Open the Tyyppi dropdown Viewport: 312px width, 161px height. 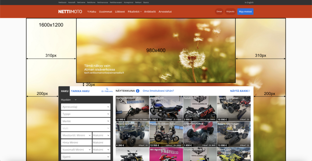pyautogui.click(x=86, y=114)
